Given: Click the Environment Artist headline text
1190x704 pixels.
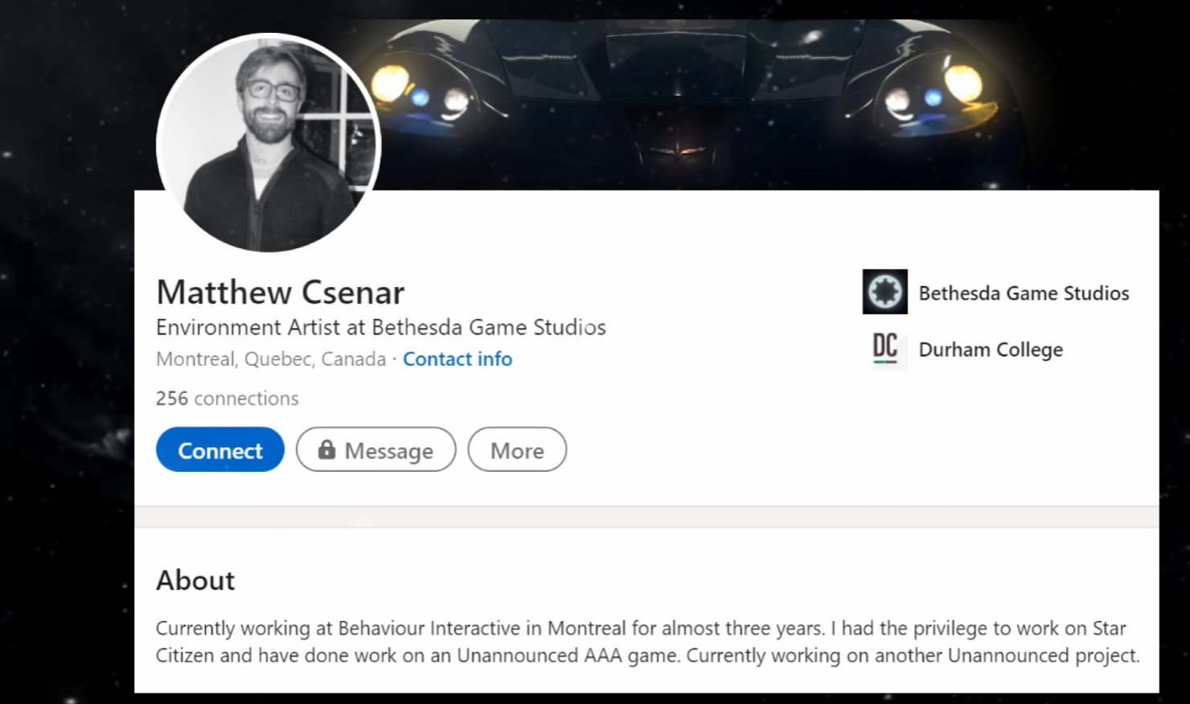Looking at the screenshot, I should (380, 328).
